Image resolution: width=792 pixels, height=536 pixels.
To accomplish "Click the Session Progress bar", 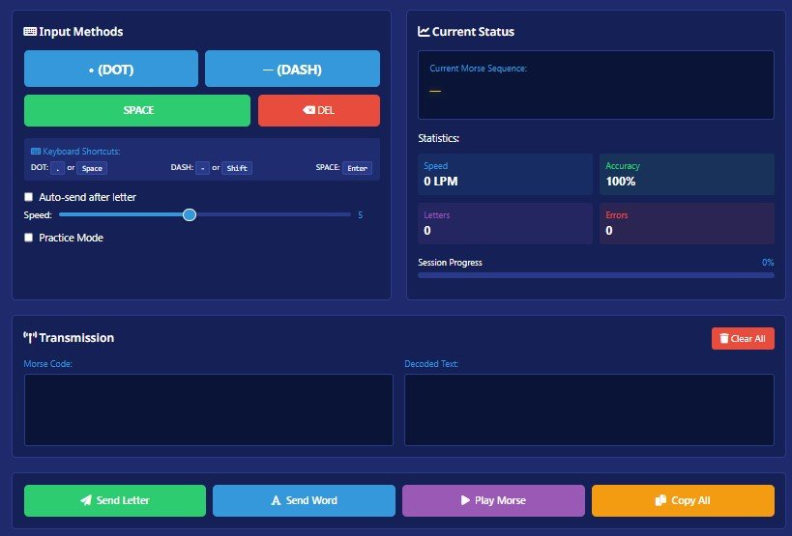I will 596,275.
